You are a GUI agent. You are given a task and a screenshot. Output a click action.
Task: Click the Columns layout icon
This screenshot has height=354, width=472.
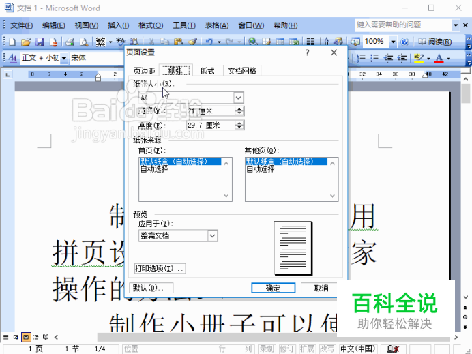310,42
